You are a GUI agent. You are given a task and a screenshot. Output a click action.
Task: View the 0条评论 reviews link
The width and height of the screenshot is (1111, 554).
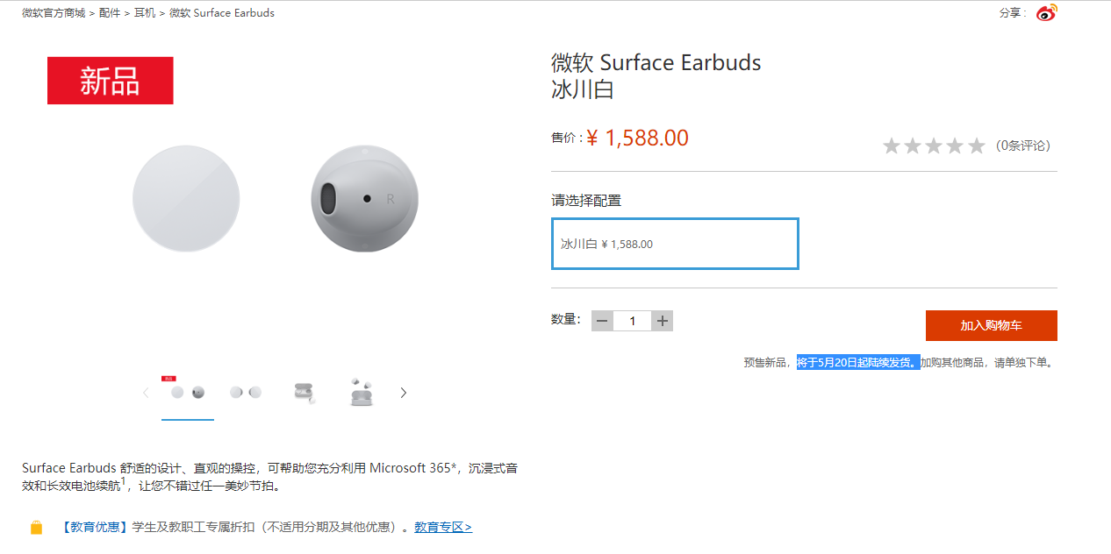pyautogui.click(x=1023, y=146)
